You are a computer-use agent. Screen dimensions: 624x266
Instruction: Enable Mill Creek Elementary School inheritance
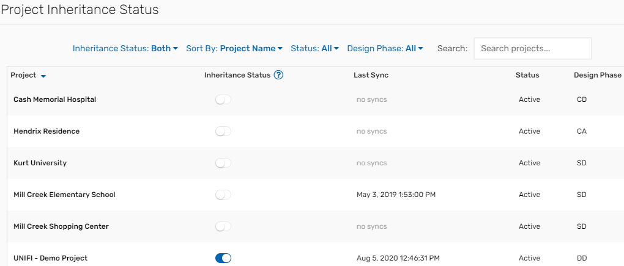[223, 195]
